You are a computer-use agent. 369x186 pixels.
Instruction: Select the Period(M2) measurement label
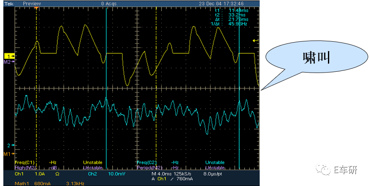click(149, 168)
